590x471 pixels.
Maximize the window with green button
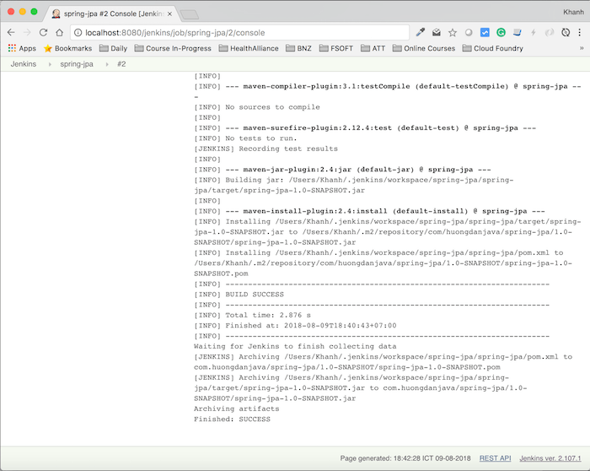pos(34,12)
